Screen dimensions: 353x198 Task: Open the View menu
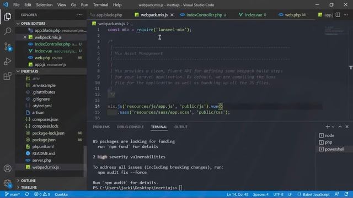(61, 5)
